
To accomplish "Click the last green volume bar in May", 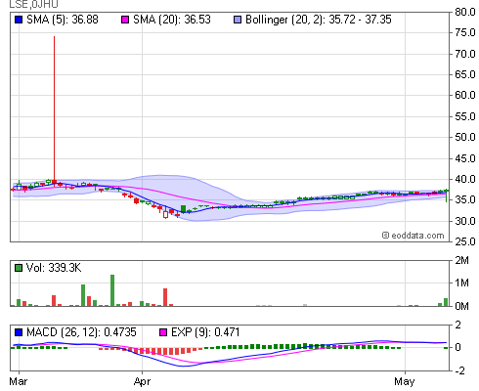I will tap(446, 302).
